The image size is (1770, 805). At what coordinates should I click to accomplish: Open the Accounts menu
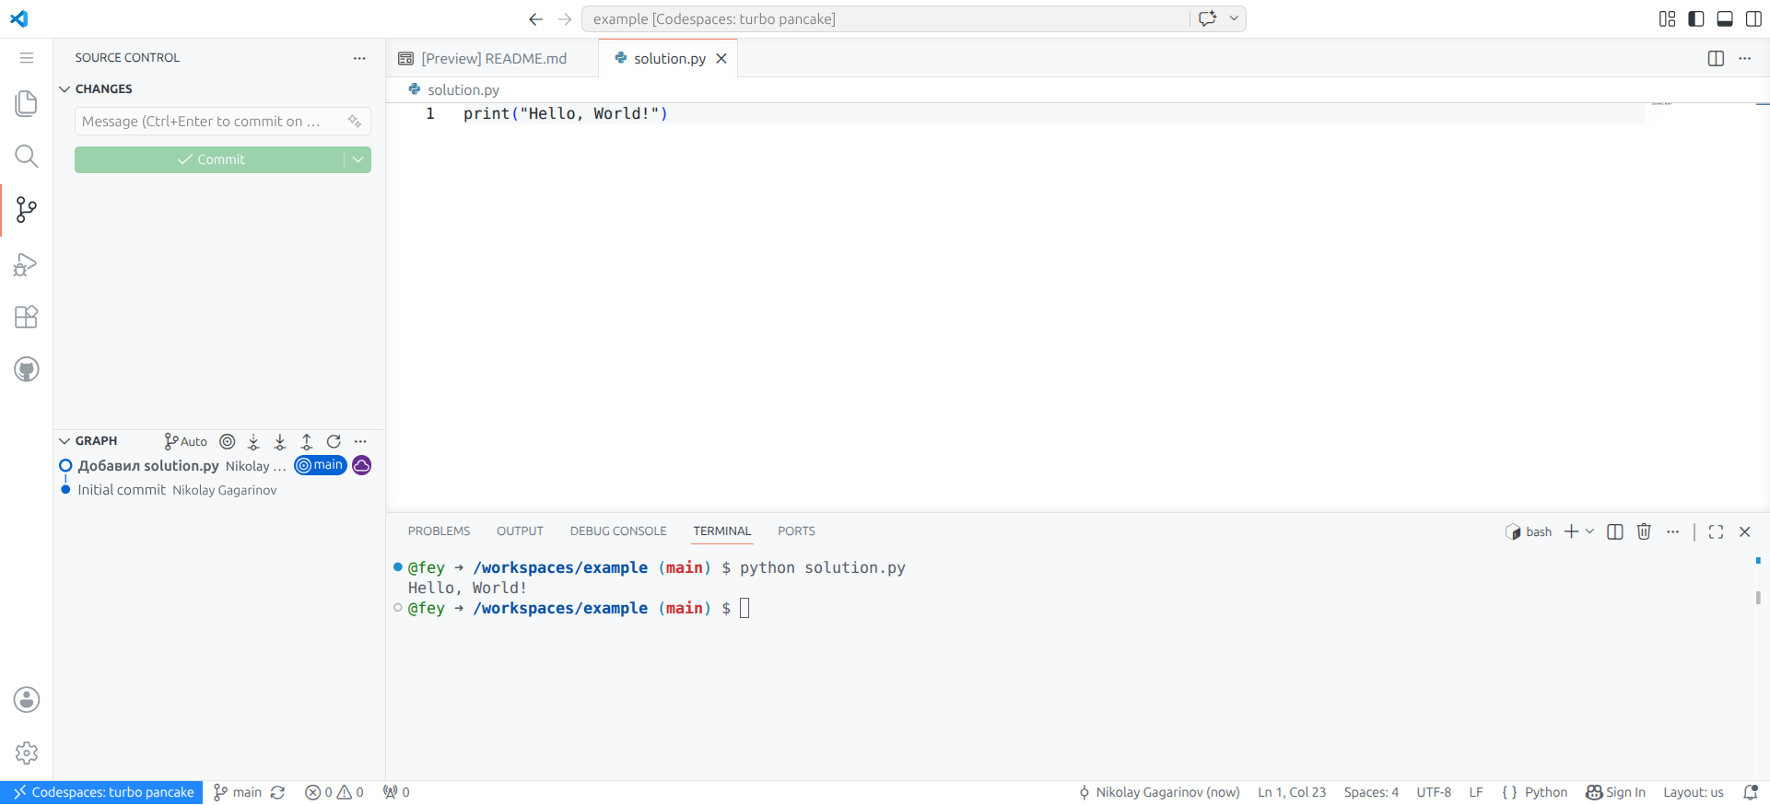(27, 700)
